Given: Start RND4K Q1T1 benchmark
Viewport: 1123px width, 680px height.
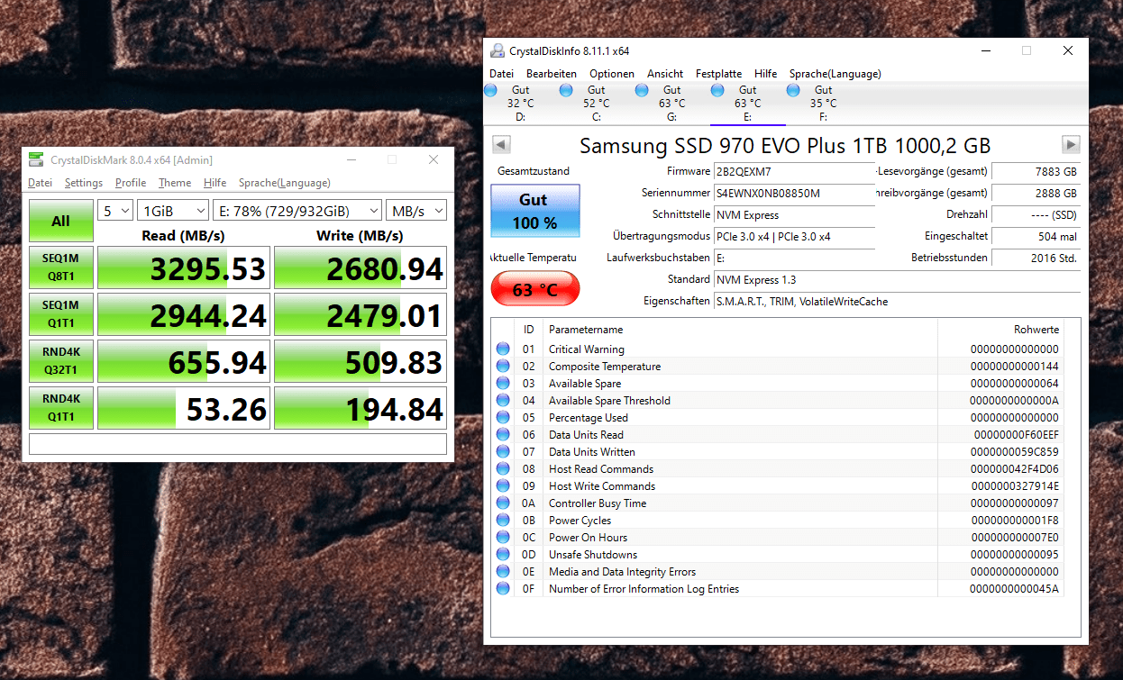Looking at the screenshot, I should click(x=61, y=408).
